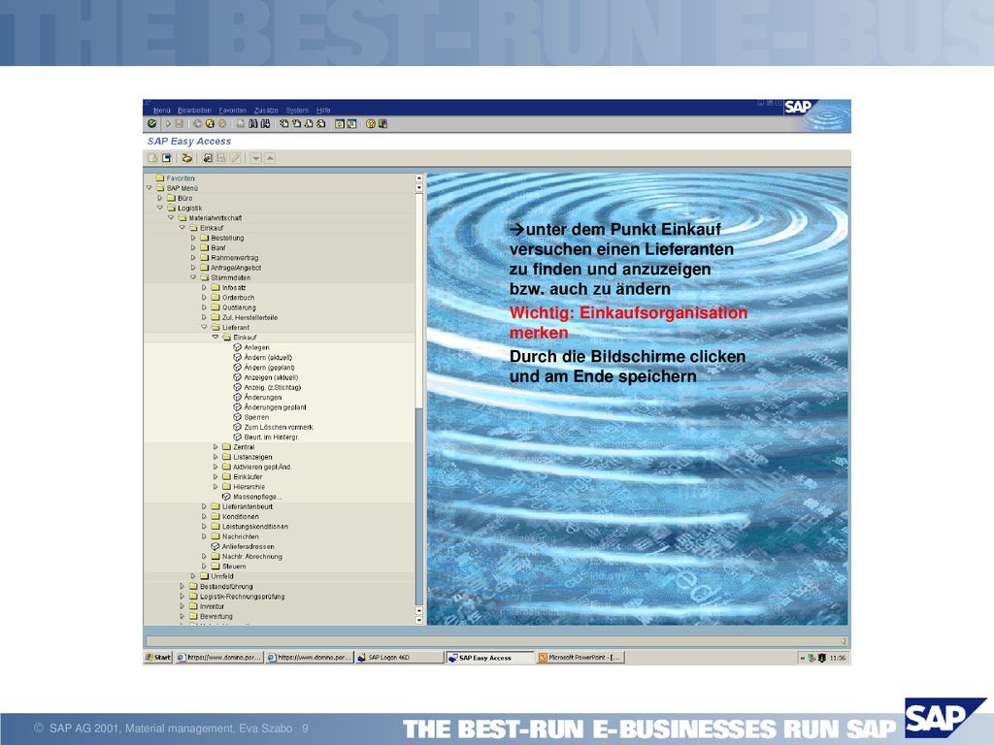Switch to Microsoft PowerPoint taskbar button
The image size is (994, 745).
580,658
